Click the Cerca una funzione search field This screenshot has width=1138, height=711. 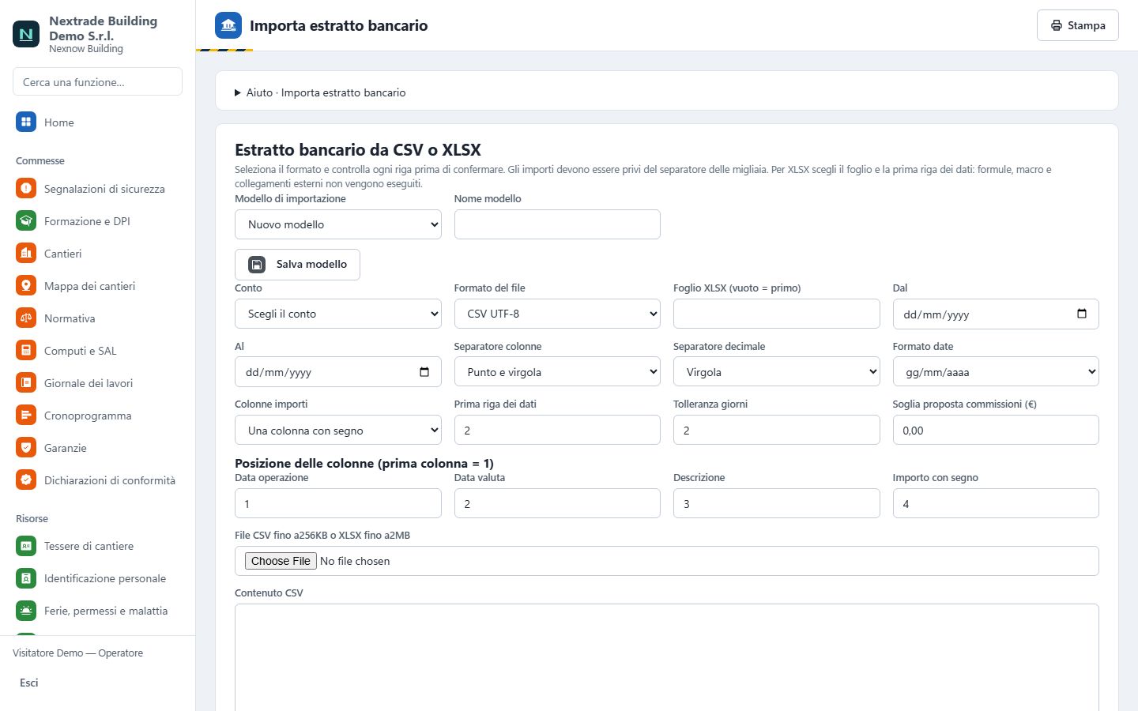97,81
